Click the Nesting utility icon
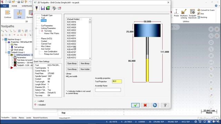221x124 pixels. (x=202, y=17)
